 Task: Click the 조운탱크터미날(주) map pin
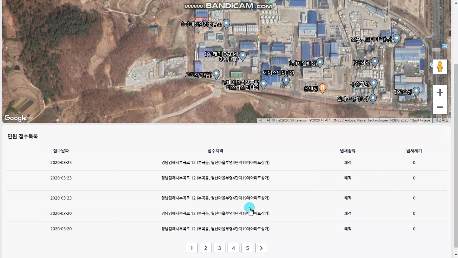(396, 39)
